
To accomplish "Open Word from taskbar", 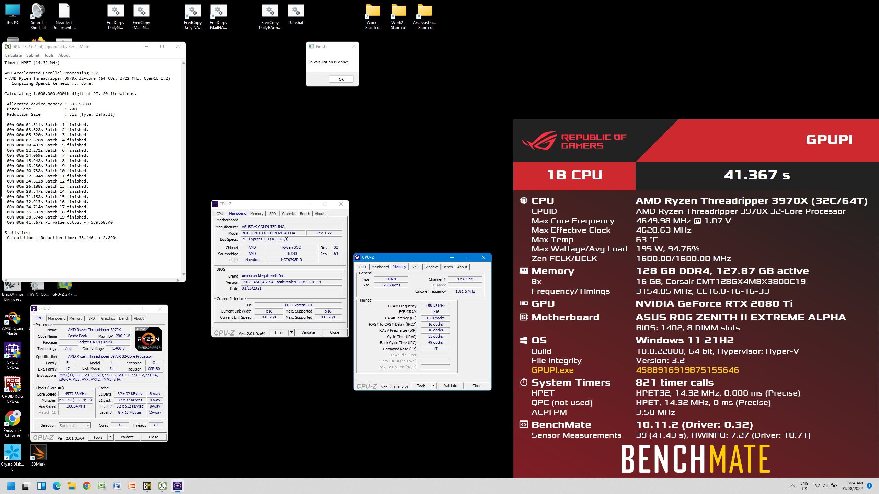I will click(x=117, y=486).
